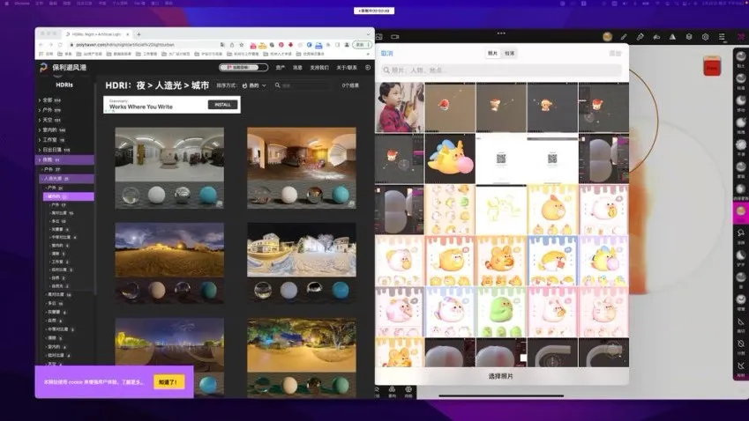Open the 关于/联系 menu item

click(347, 67)
